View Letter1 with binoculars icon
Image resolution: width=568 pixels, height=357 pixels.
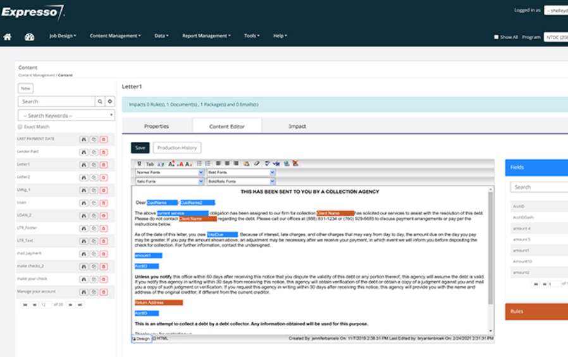(83, 165)
